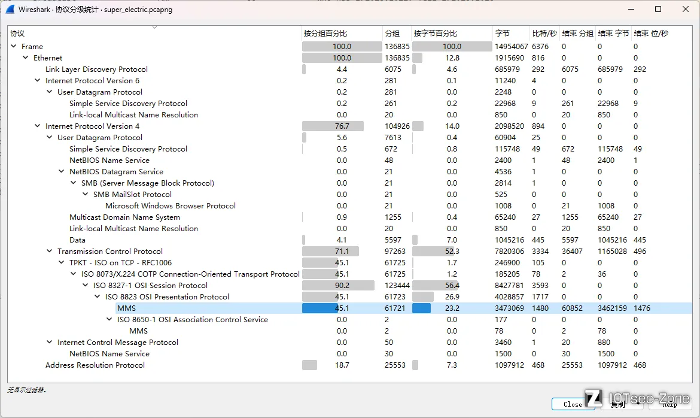
Task: Sort by the 结束 分组 column header
Action: point(578,33)
